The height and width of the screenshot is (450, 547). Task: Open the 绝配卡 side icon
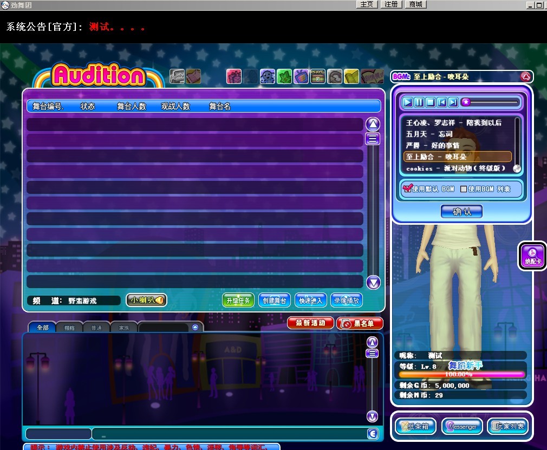[533, 256]
